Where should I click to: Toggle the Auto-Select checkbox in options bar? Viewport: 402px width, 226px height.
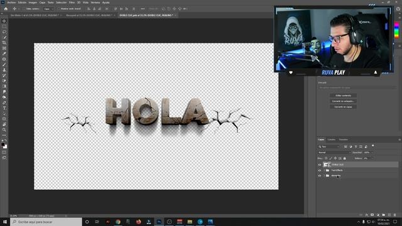tap(24, 9)
